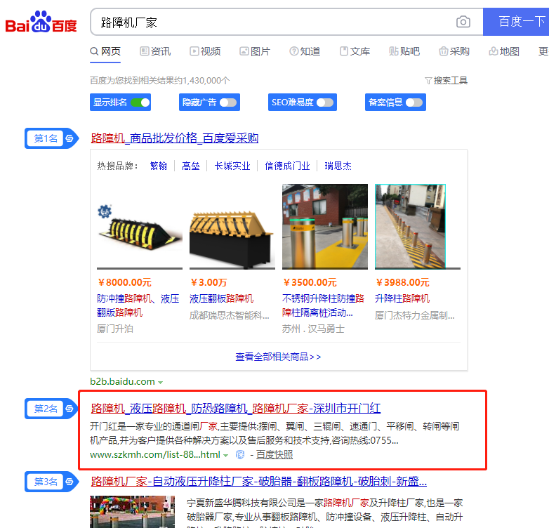Click the icon beside the 第1名 badge

coord(70,138)
